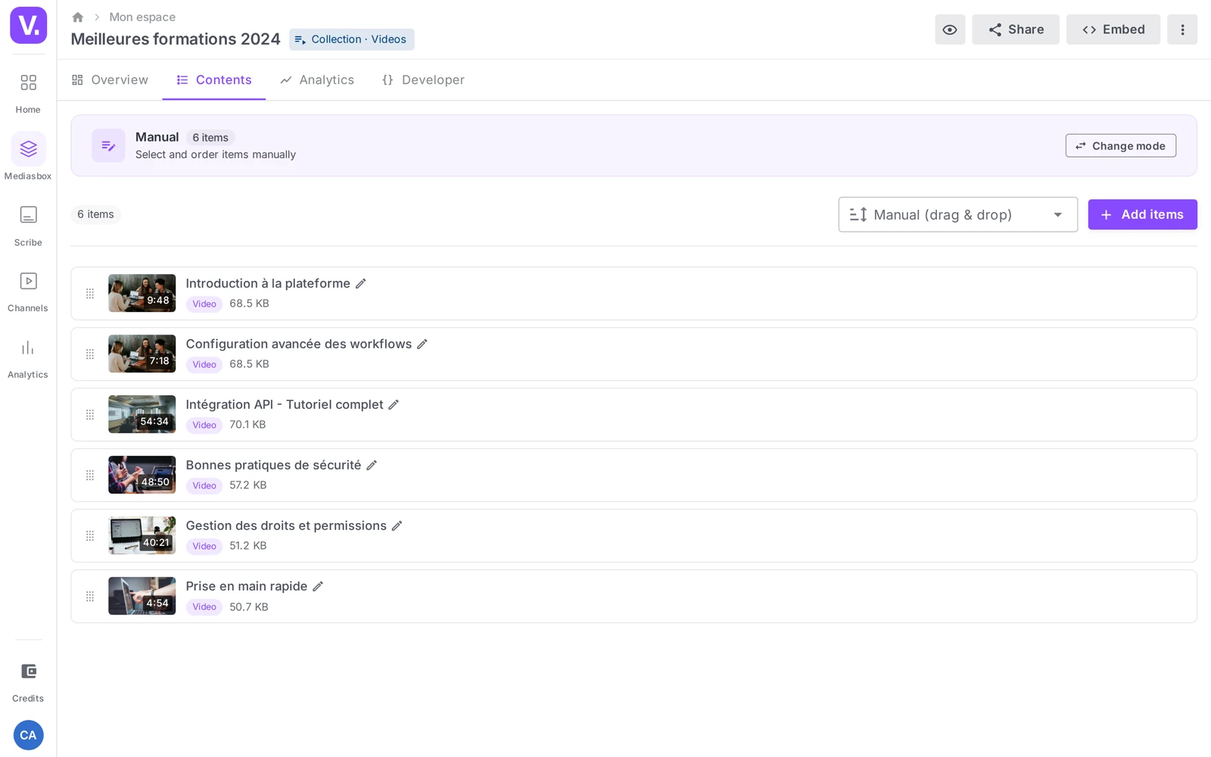Image resolution: width=1211 pixels, height=757 pixels.
Task: Toggle the eye preview button
Action: [950, 30]
